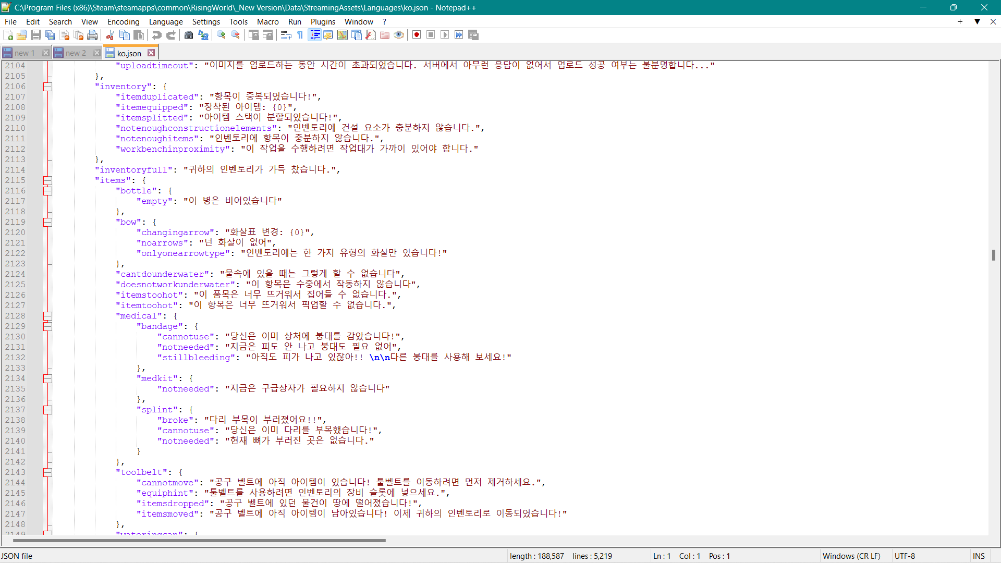Toggle Show All Characters pilcrow button
The height and width of the screenshot is (563, 1001).
coord(300,35)
